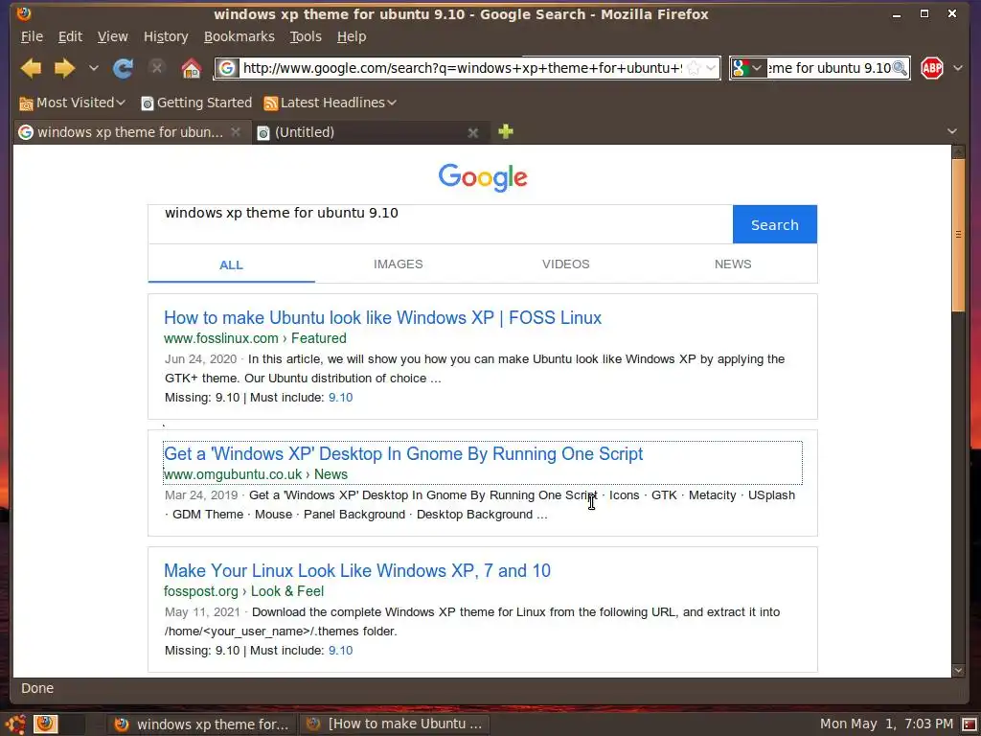Open 'Get a Windows XP Desktop In Gnome' result

(x=403, y=453)
